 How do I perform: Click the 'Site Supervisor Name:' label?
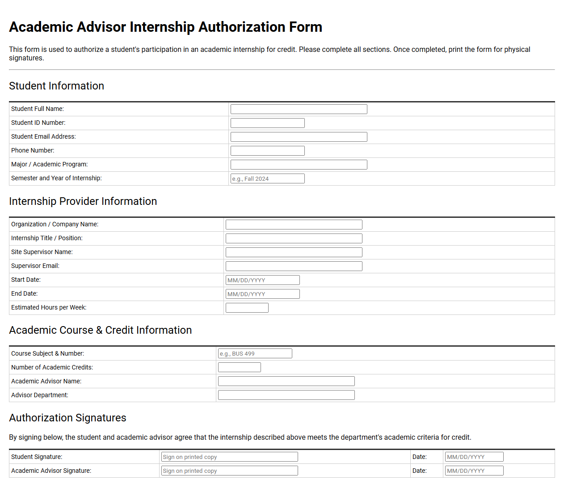tap(42, 252)
